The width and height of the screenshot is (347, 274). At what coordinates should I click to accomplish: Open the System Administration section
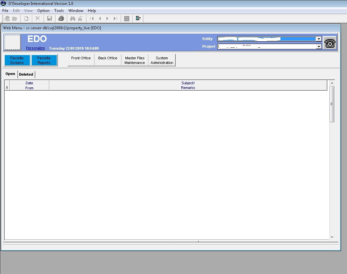click(x=162, y=60)
